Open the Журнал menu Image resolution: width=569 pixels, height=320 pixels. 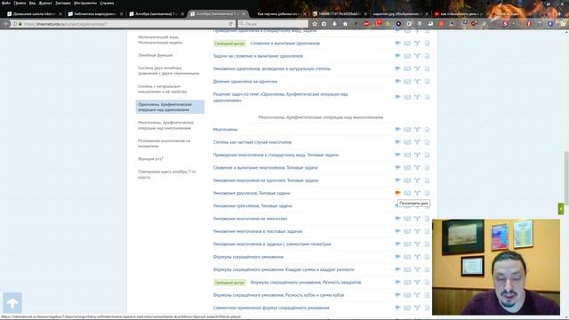[x=45, y=3]
